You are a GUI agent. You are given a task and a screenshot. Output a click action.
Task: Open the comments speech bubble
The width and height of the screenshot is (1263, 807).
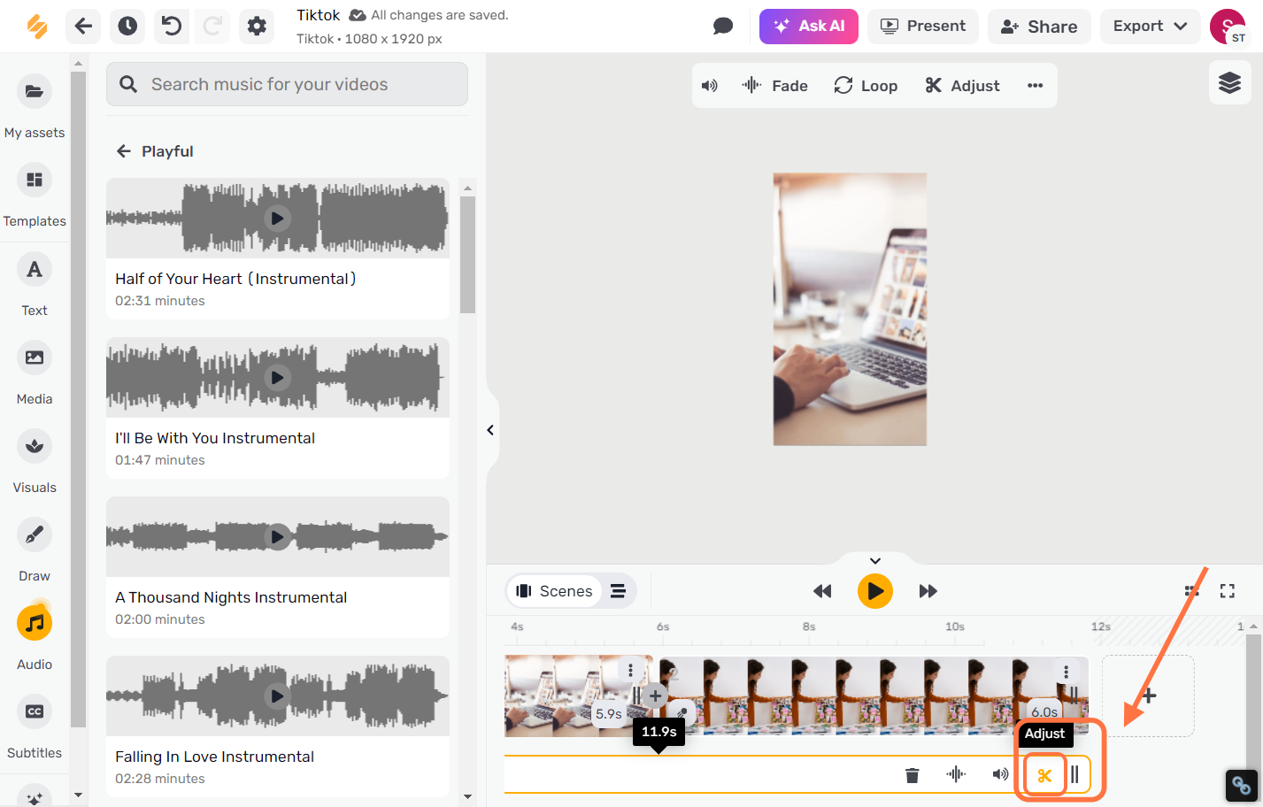pyautogui.click(x=723, y=27)
